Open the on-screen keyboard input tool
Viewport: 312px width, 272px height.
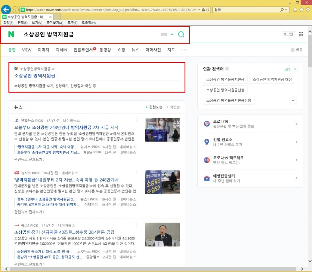coord(164,34)
